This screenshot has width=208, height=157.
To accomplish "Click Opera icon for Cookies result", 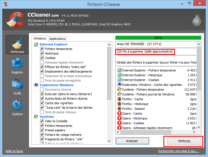I will point(119,123).
